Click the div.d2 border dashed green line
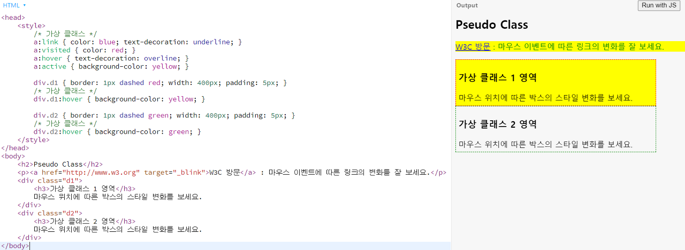The height and width of the screenshot is (250, 685). [164, 115]
